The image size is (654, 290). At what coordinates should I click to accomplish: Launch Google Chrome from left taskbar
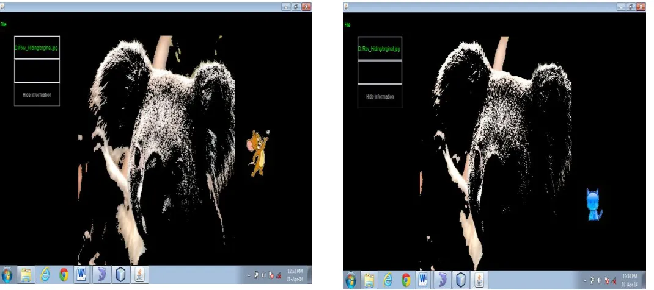(x=64, y=275)
